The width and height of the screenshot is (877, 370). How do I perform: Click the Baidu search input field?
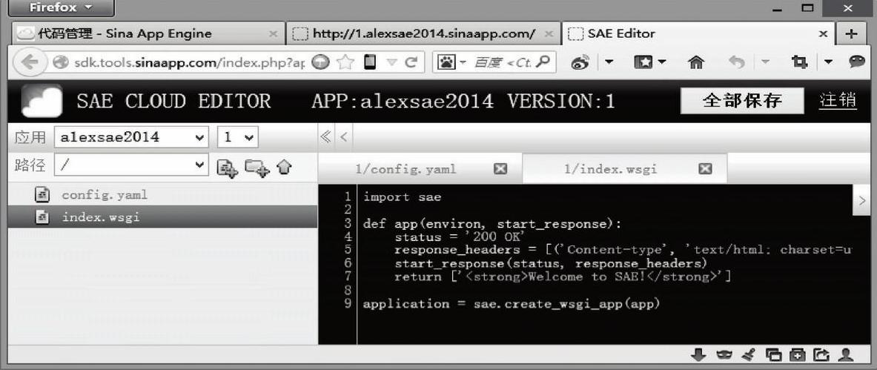point(503,63)
